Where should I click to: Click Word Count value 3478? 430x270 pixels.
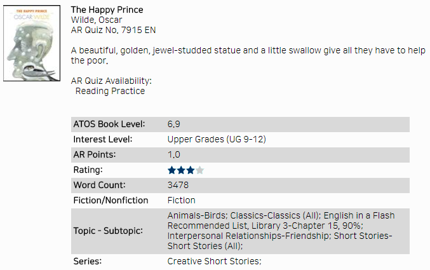(x=178, y=185)
